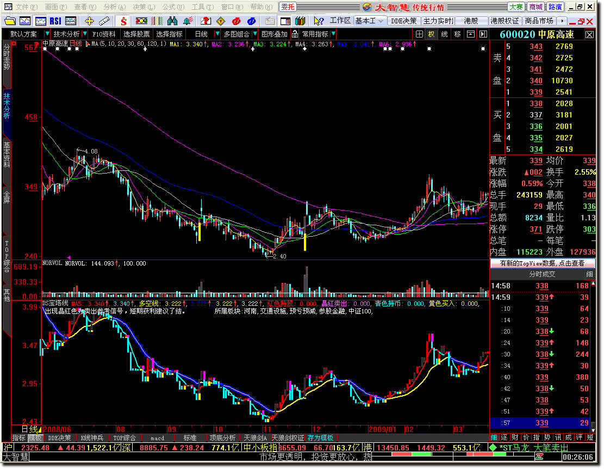Open the 主力实时 toolbar button
Viewport: 604px width, 469px height.
[438, 21]
